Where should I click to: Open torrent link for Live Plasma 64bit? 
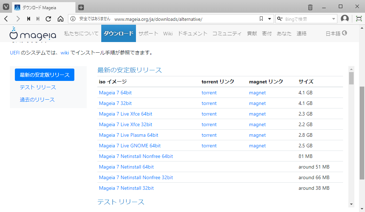click(x=209, y=135)
